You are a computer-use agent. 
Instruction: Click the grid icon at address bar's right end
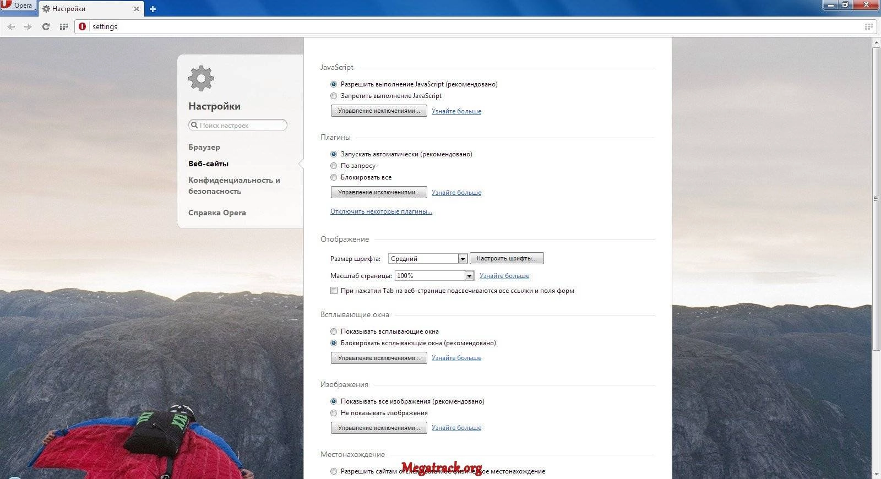[869, 26]
